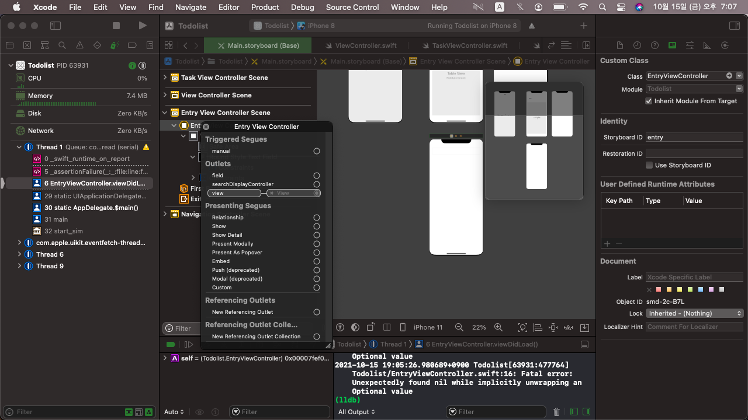The image size is (748, 420).
Task: Open the Lock Inherited popup
Action: 694,313
